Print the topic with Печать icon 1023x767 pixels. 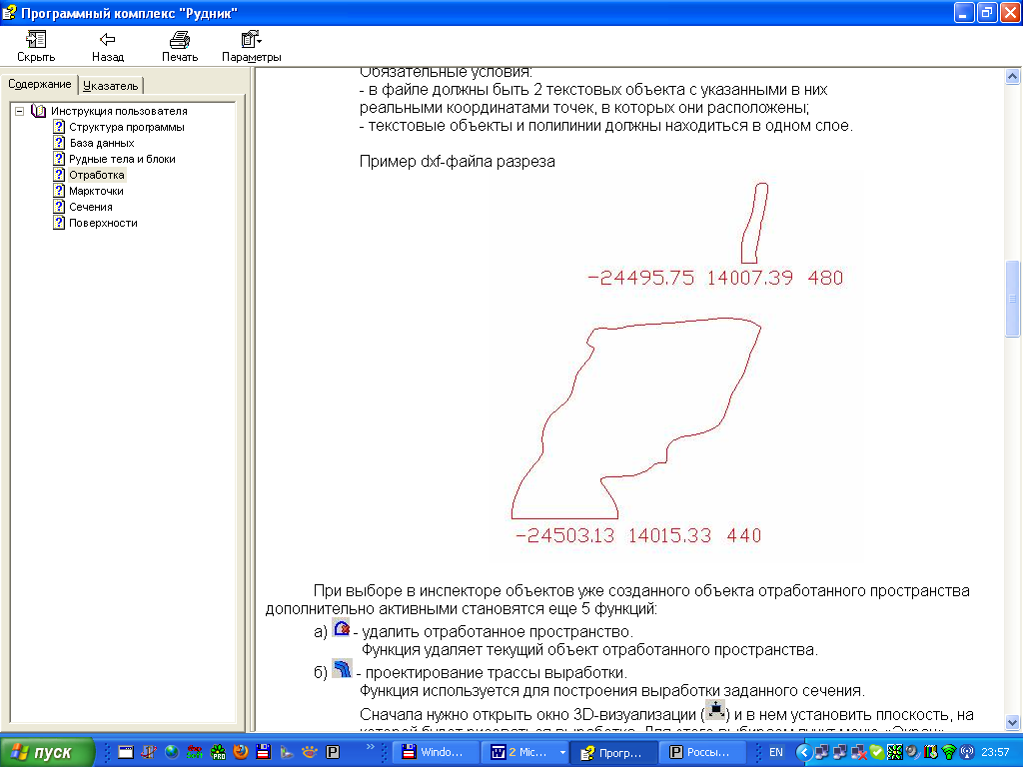coord(180,46)
